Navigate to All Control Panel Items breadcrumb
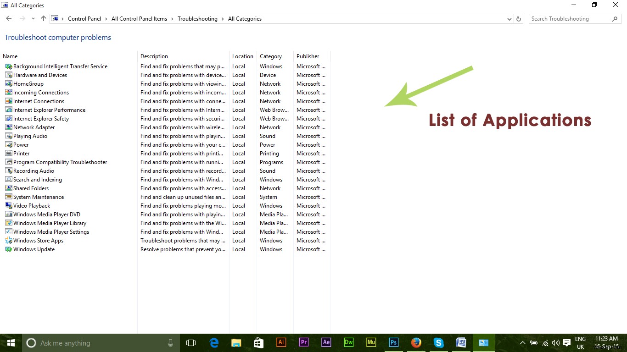This screenshot has width=627, height=352. 139,19
